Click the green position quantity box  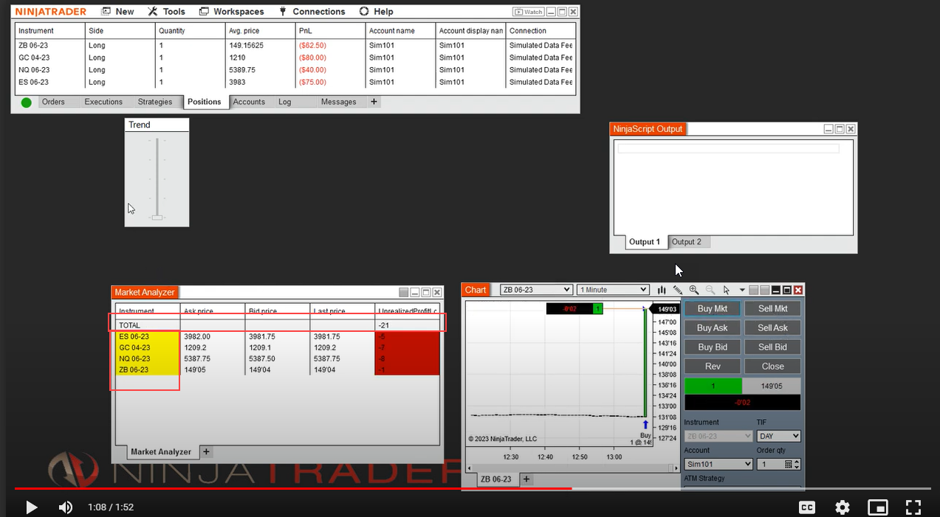(713, 386)
